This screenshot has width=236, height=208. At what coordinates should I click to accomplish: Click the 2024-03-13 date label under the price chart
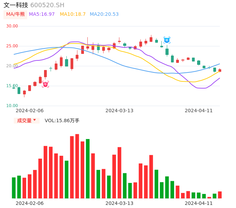[x=119, y=111]
